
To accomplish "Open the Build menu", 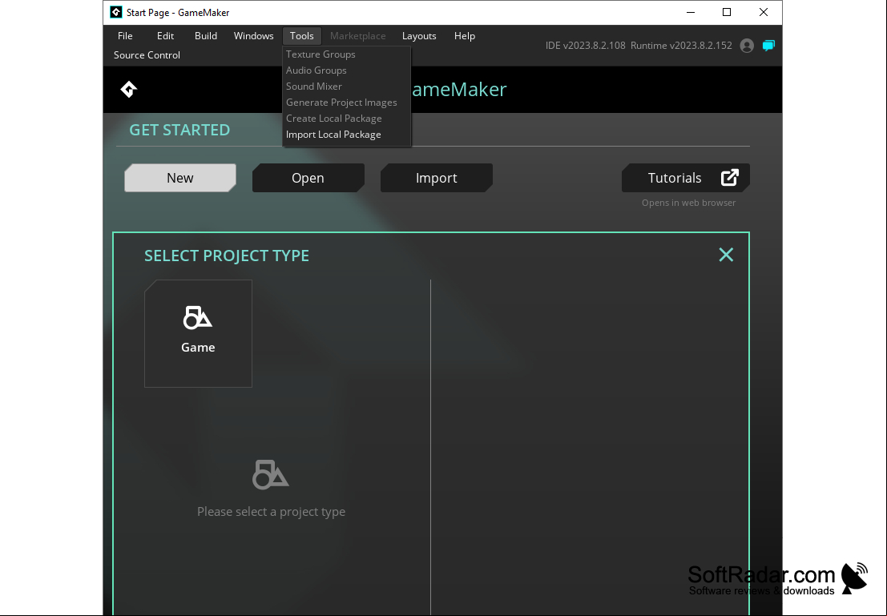I will coord(206,35).
